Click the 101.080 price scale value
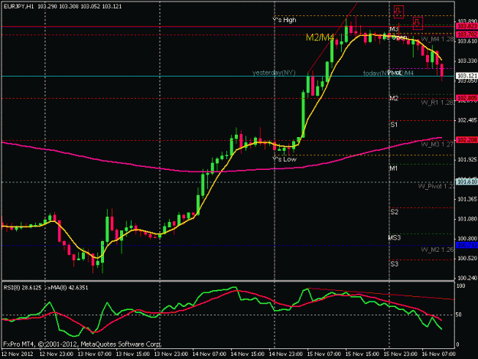Image resolution: width=478 pixels, height=359 pixels. pos(467,219)
